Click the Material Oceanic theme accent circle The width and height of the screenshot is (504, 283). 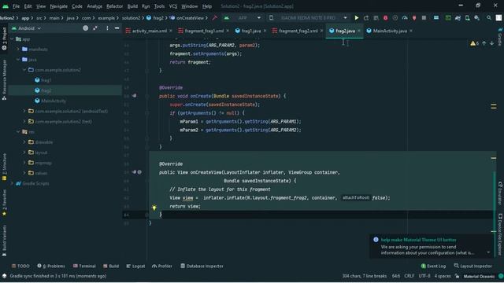501,276
